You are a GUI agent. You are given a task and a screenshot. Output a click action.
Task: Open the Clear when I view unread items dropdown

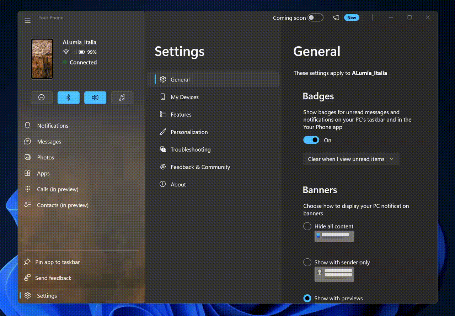tap(351, 159)
